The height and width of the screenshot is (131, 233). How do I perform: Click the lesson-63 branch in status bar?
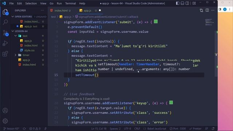point(11,128)
